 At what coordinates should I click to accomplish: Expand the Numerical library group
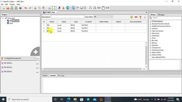pos(150,33)
